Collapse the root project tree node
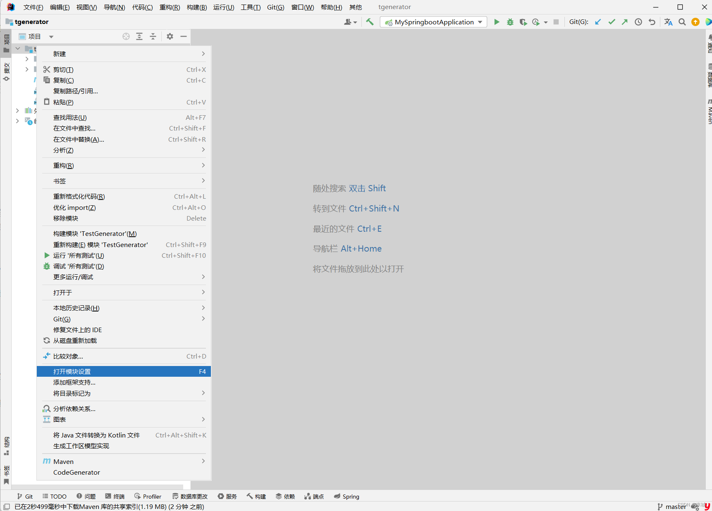The image size is (712, 511). click(x=18, y=49)
